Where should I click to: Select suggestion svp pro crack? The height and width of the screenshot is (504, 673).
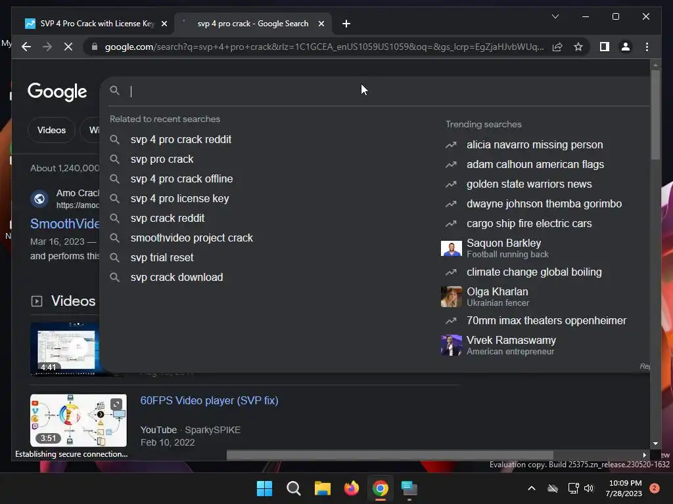point(162,159)
